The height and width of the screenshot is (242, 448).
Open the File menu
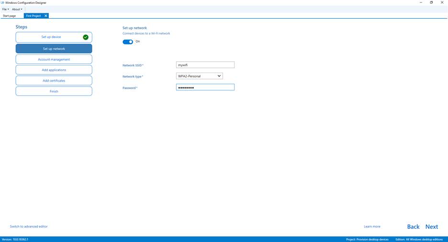click(x=5, y=9)
